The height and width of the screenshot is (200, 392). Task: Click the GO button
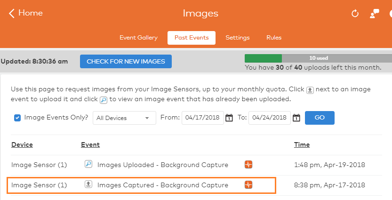[320, 118]
